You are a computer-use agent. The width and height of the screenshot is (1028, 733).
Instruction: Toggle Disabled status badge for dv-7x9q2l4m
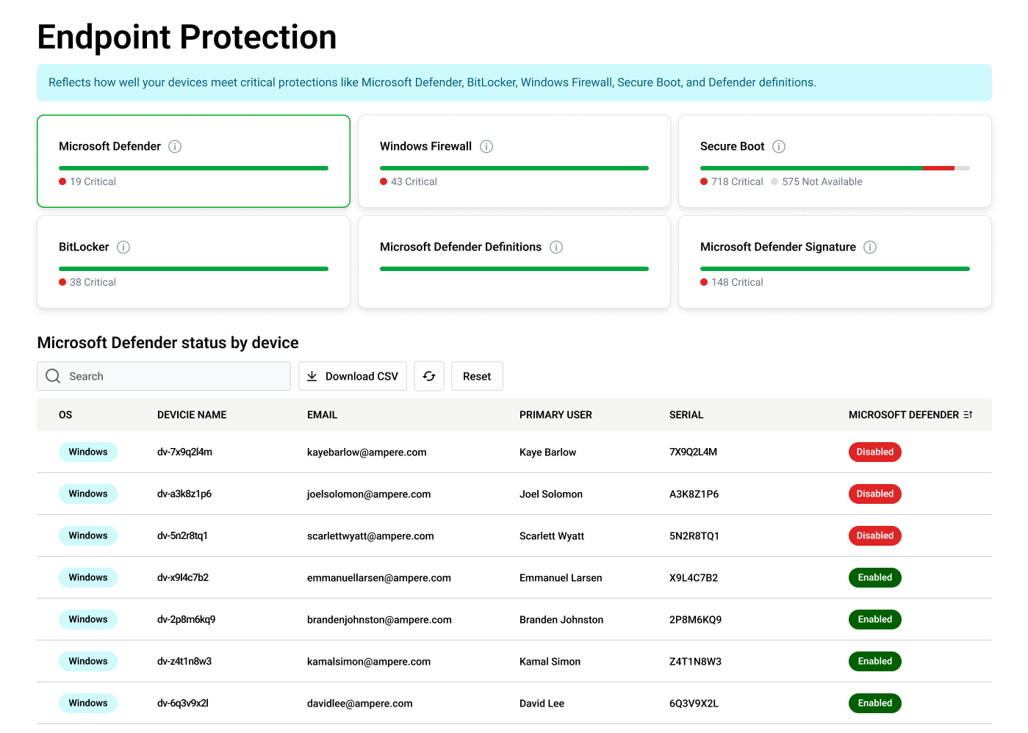coord(874,452)
